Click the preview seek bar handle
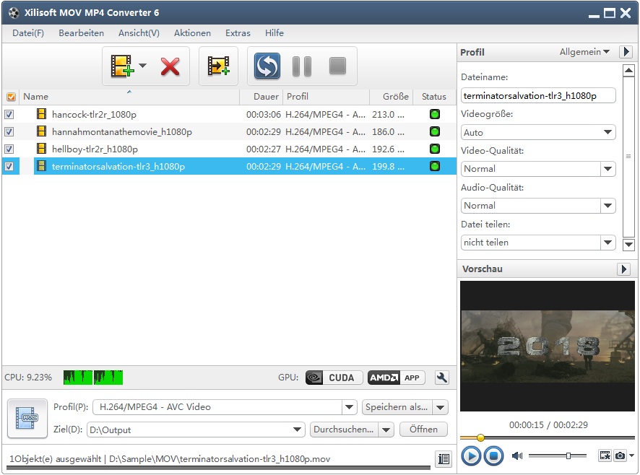Image resolution: width=640 pixels, height=475 pixels. click(480, 438)
